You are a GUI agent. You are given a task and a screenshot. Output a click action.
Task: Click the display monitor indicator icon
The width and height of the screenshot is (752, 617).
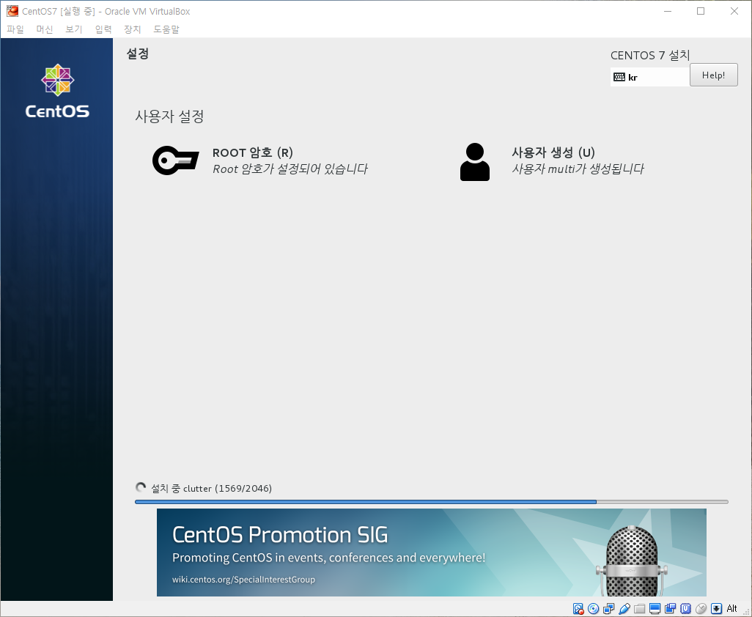655,609
